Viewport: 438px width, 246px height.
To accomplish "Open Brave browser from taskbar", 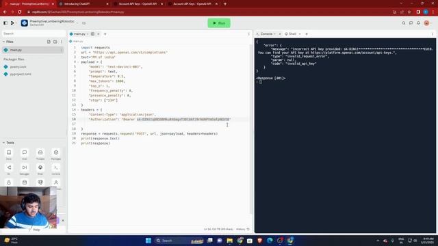I will [x=260, y=241].
